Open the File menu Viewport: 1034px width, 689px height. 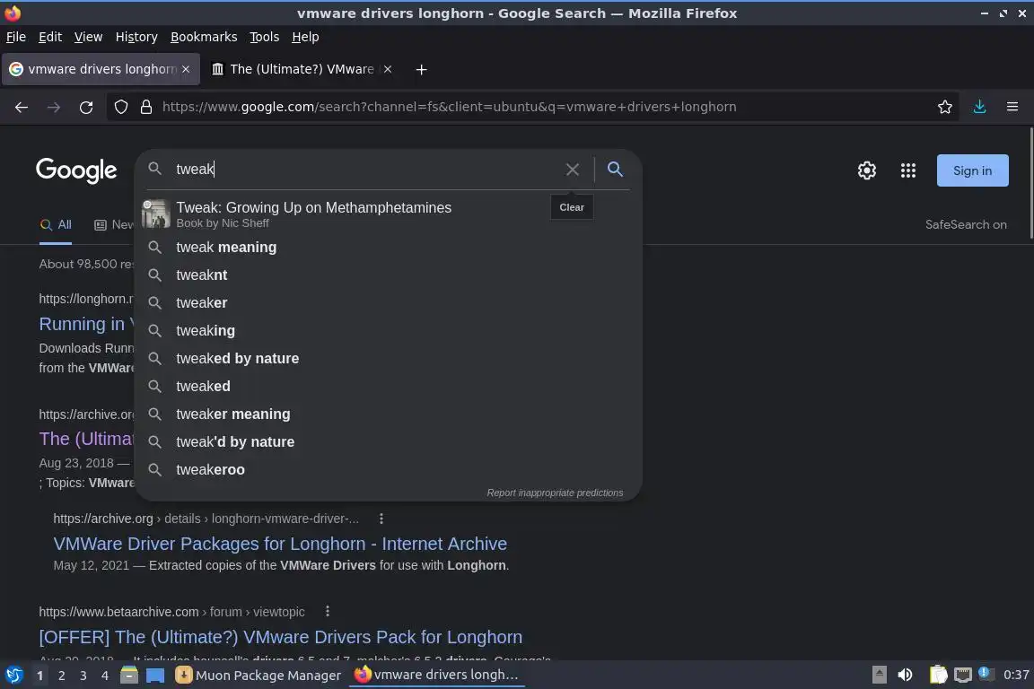(x=16, y=37)
